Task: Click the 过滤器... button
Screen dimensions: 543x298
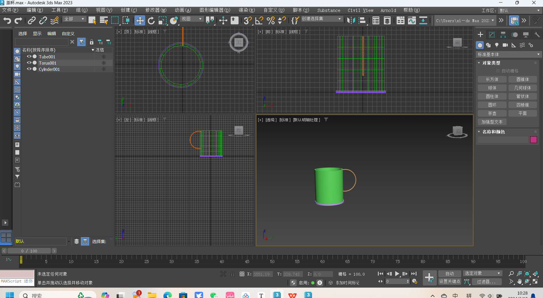Action: pyautogui.click(x=486, y=282)
